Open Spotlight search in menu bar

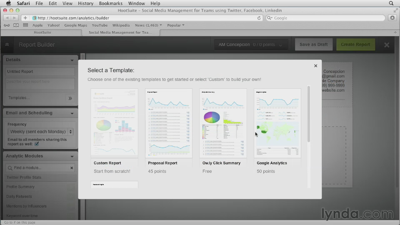tap(391, 3)
